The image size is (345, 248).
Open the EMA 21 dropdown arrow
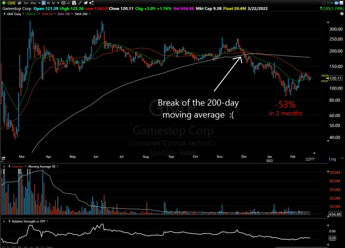[39, 14]
